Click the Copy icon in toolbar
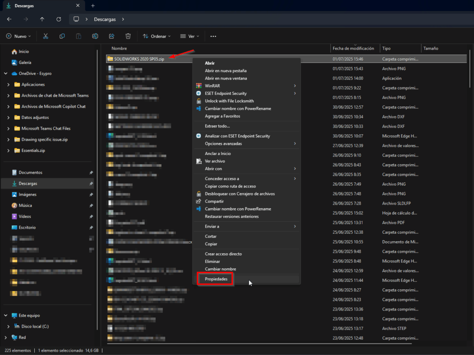 [62, 36]
